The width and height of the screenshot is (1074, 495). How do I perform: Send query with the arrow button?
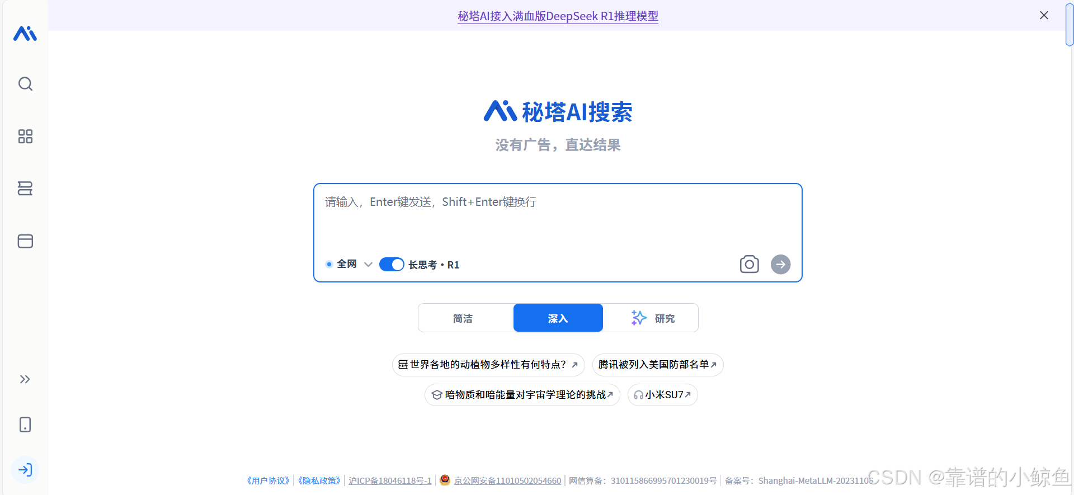click(x=781, y=264)
